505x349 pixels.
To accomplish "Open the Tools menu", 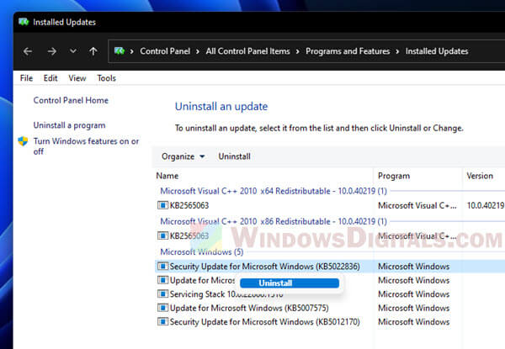I will [x=107, y=78].
